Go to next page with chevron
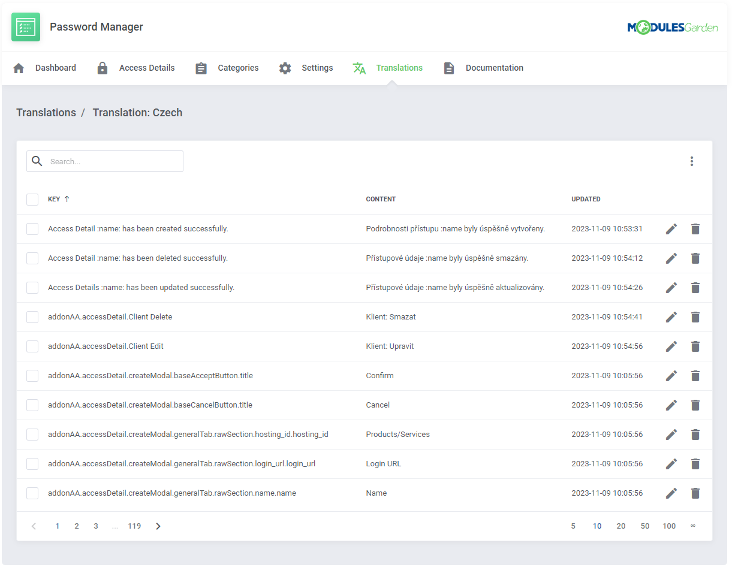Screen dimensions: 732x567 coord(158,526)
